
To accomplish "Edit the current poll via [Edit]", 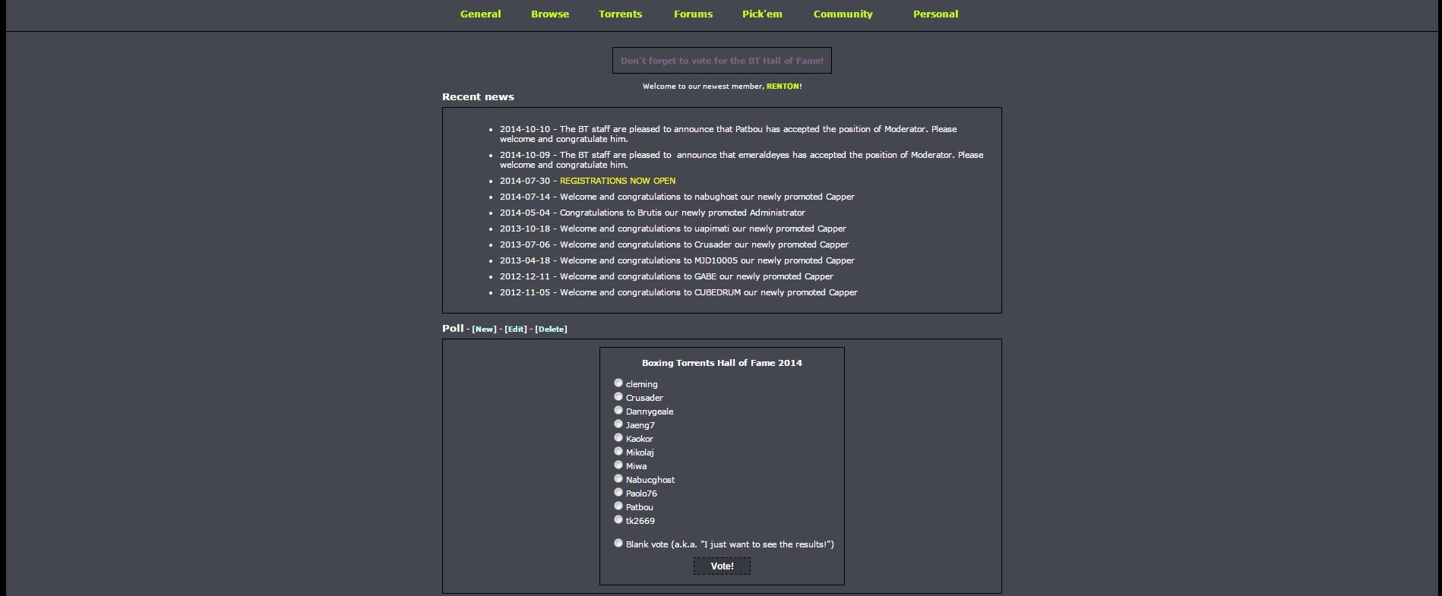I will pyautogui.click(x=516, y=330).
